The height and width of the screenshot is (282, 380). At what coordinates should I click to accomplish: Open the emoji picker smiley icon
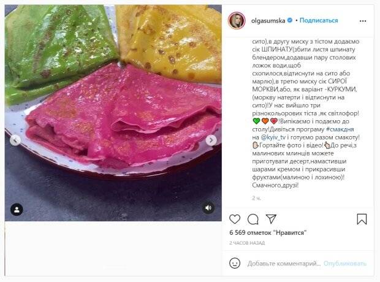pos(235,263)
